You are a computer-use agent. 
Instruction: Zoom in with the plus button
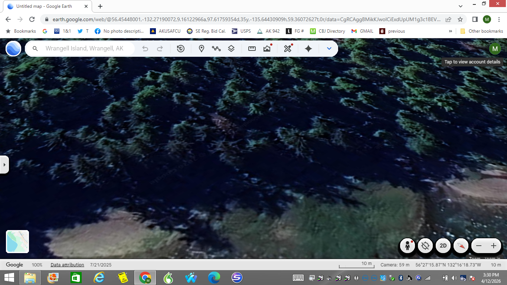pos(494,246)
